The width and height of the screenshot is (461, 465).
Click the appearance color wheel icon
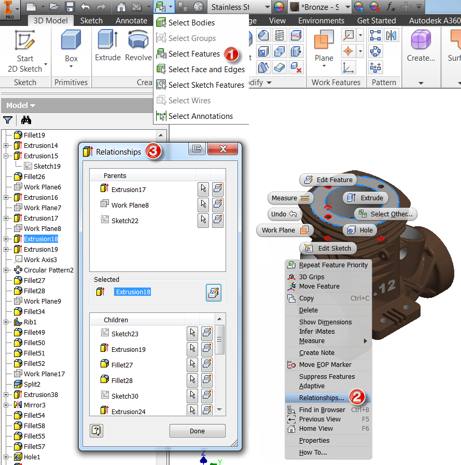point(279,7)
